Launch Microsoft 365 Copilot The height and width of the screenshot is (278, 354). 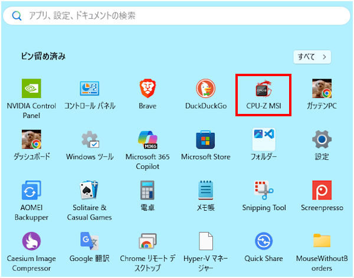pyautogui.click(x=147, y=139)
